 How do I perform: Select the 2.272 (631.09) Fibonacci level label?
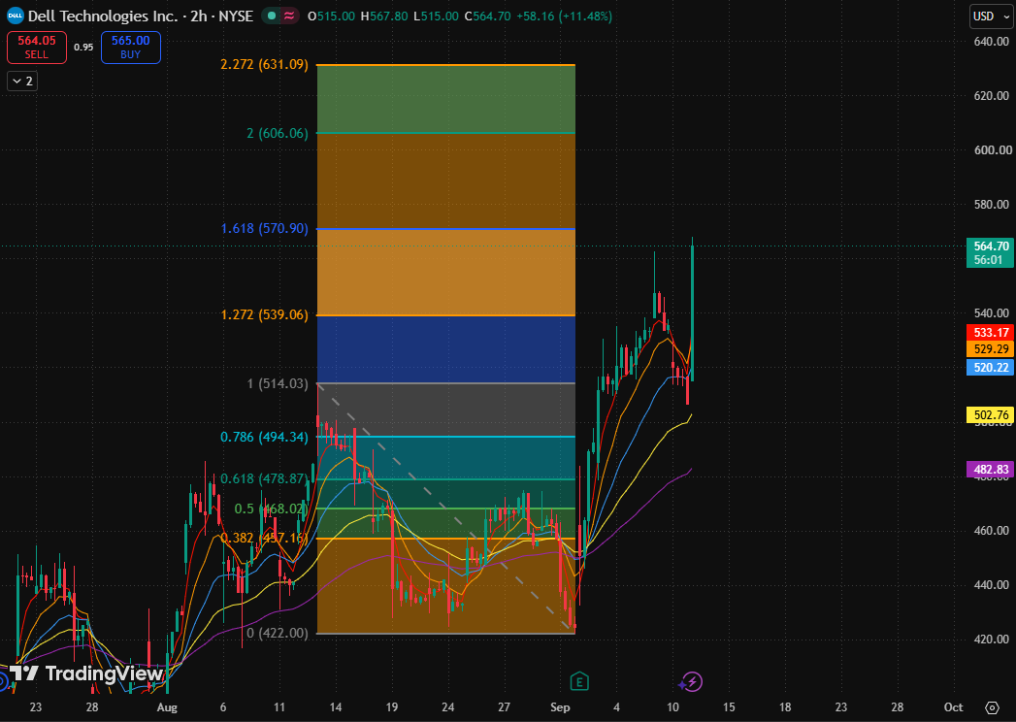264,64
